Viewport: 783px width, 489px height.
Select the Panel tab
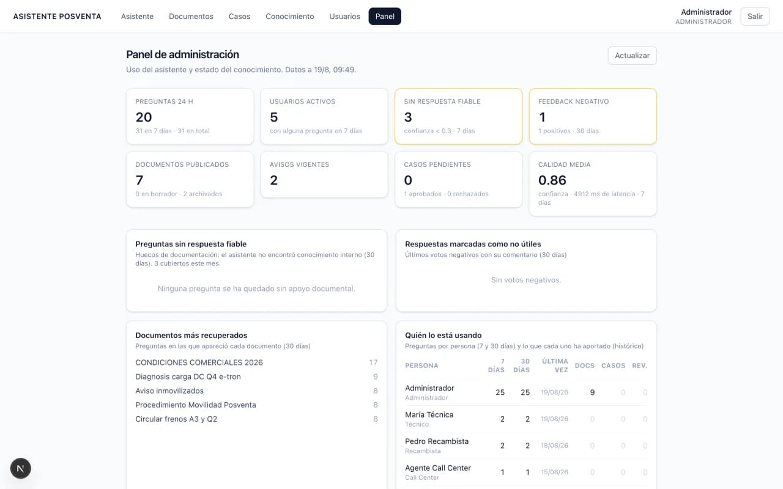(x=385, y=17)
